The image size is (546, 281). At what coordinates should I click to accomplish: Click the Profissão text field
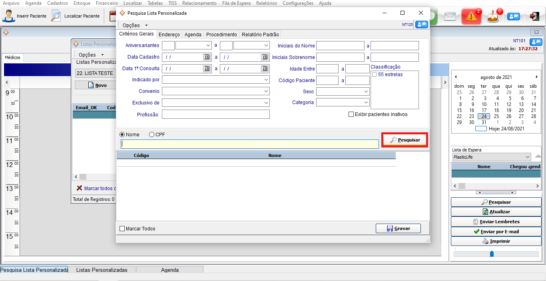click(215, 114)
